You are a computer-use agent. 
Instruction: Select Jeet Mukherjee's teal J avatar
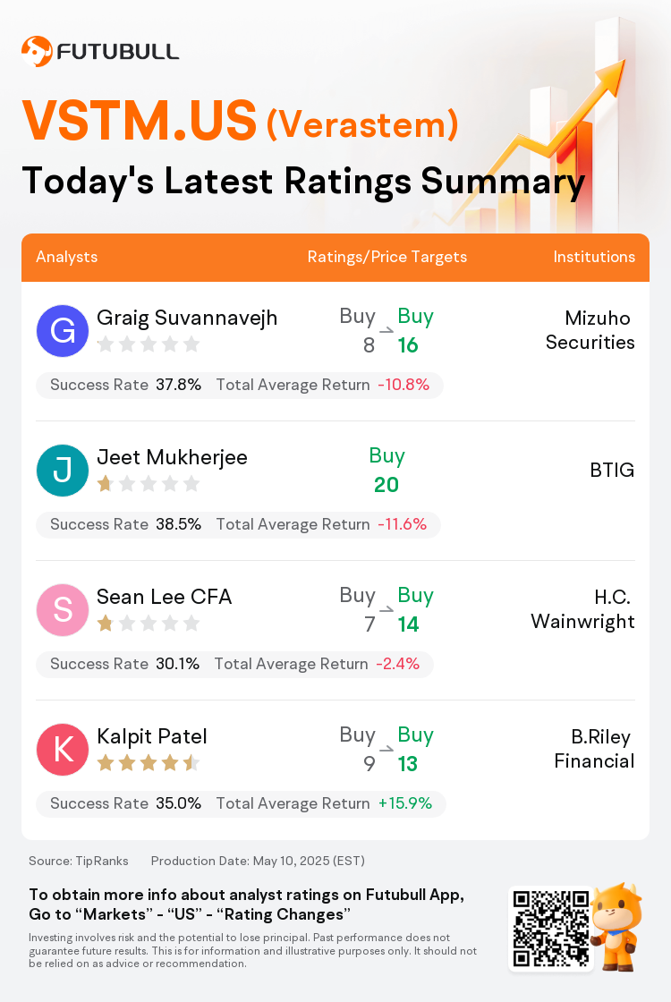coord(63,471)
